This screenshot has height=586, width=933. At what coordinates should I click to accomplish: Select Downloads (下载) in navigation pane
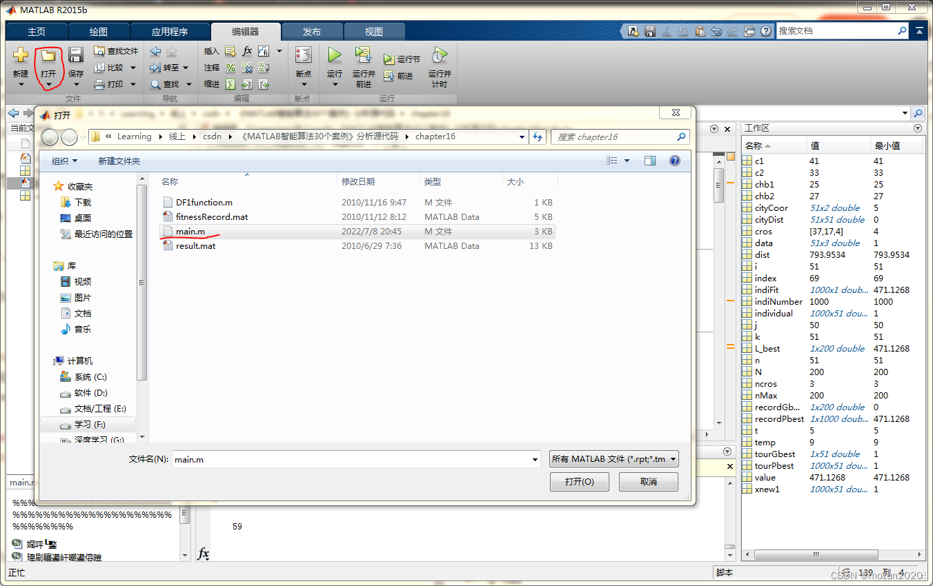83,202
